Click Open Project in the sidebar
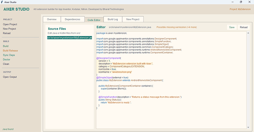Screen dimensions: 254x132 click(10, 24)
